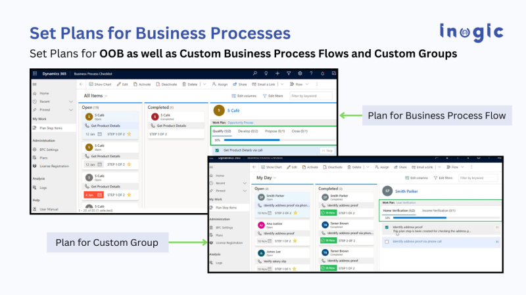Click the Show Chart toolbar button in top window
The image size is (526, 295).
(100, 85)
